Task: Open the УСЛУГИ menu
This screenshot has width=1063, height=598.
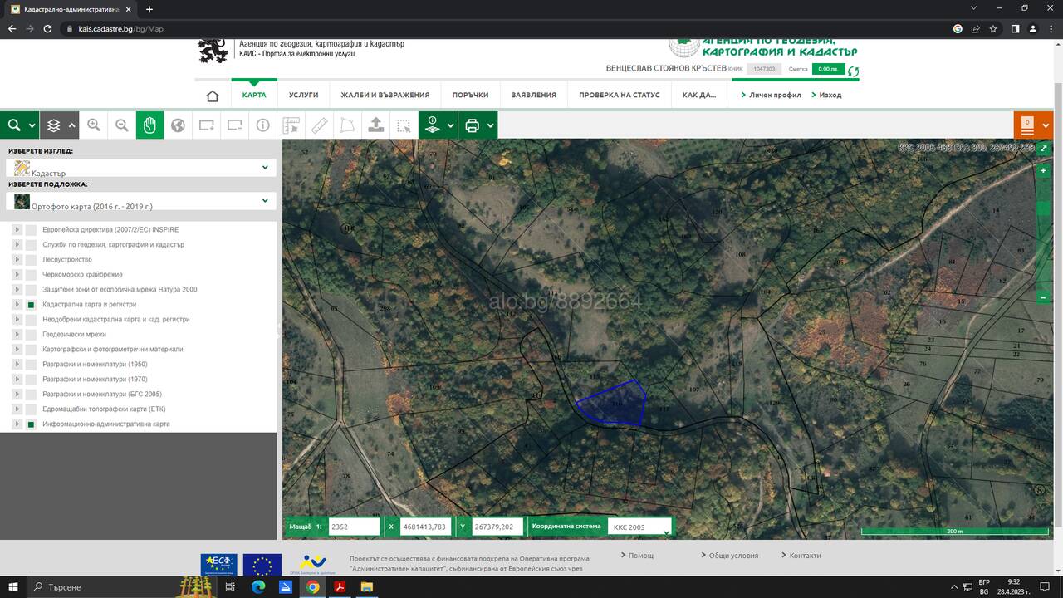Action: (304, 96)
